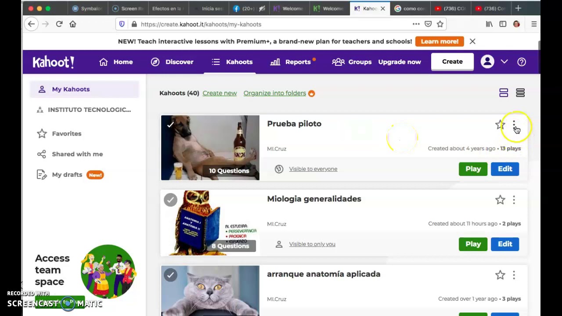Reload the page
This screenshot has width=562, height=316.
[x=59, y=24]
